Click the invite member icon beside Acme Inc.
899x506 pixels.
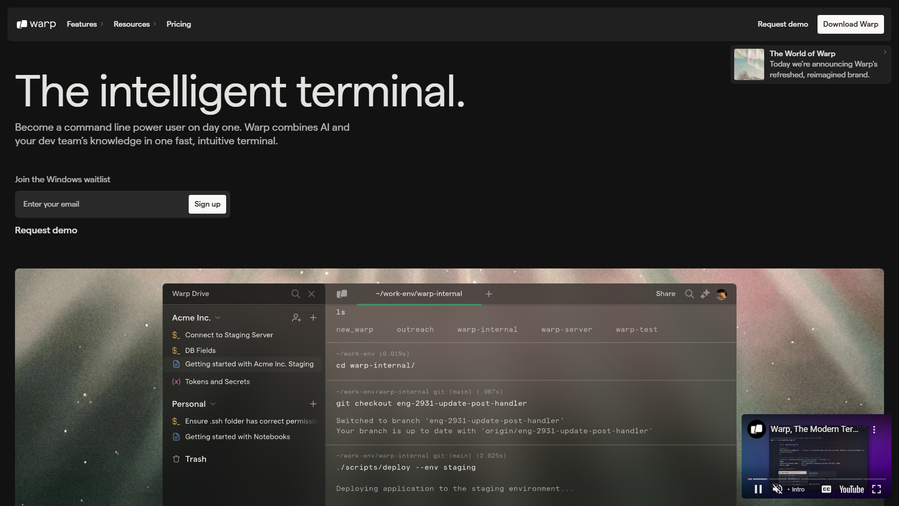click(296, 318)
